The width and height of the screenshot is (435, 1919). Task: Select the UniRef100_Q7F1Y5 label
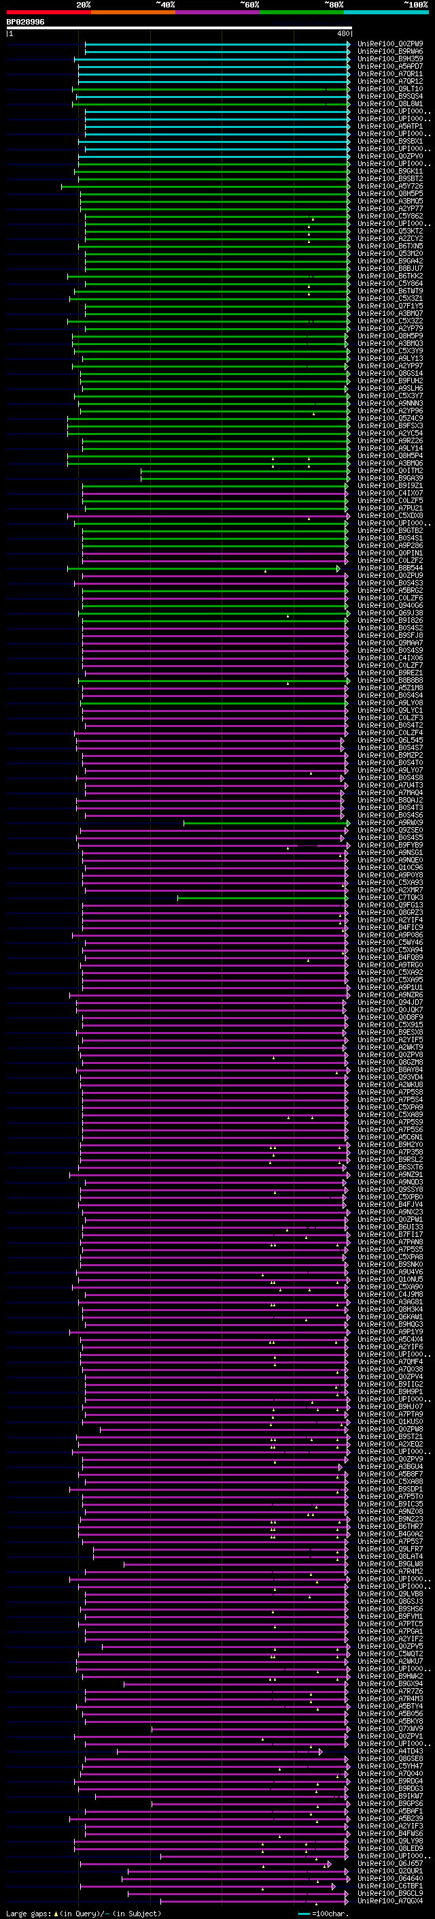(390, 306)
